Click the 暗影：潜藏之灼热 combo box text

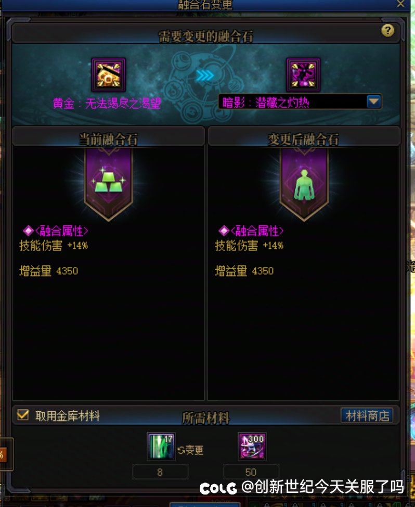[266, 103]
